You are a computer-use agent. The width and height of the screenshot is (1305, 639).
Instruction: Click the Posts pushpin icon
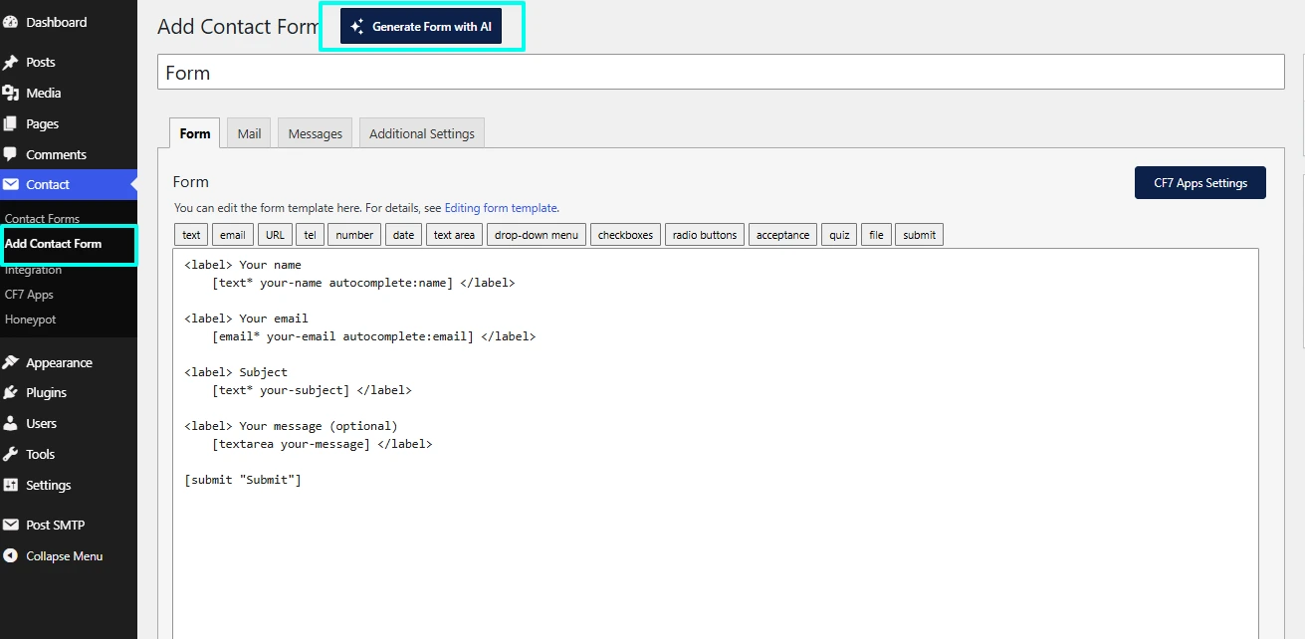pyautogui.click(x=11, y=62)
